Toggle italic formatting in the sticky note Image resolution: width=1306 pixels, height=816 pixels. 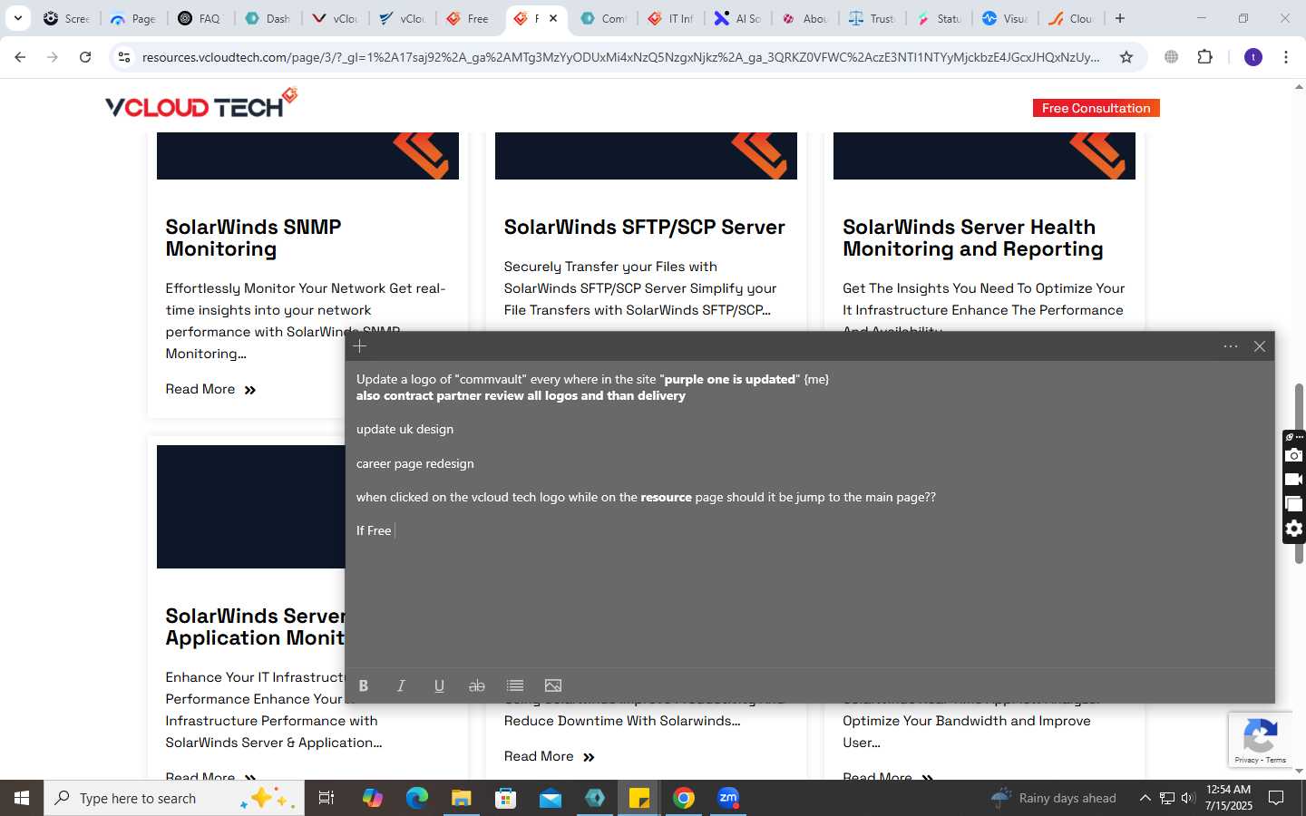click(401, 685)
